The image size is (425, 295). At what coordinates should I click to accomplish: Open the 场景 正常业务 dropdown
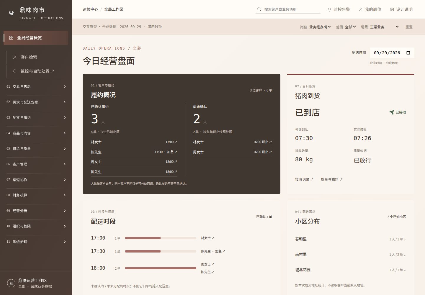384,27
